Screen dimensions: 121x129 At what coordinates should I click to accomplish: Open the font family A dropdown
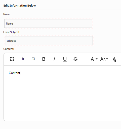(x=94, y=59)
